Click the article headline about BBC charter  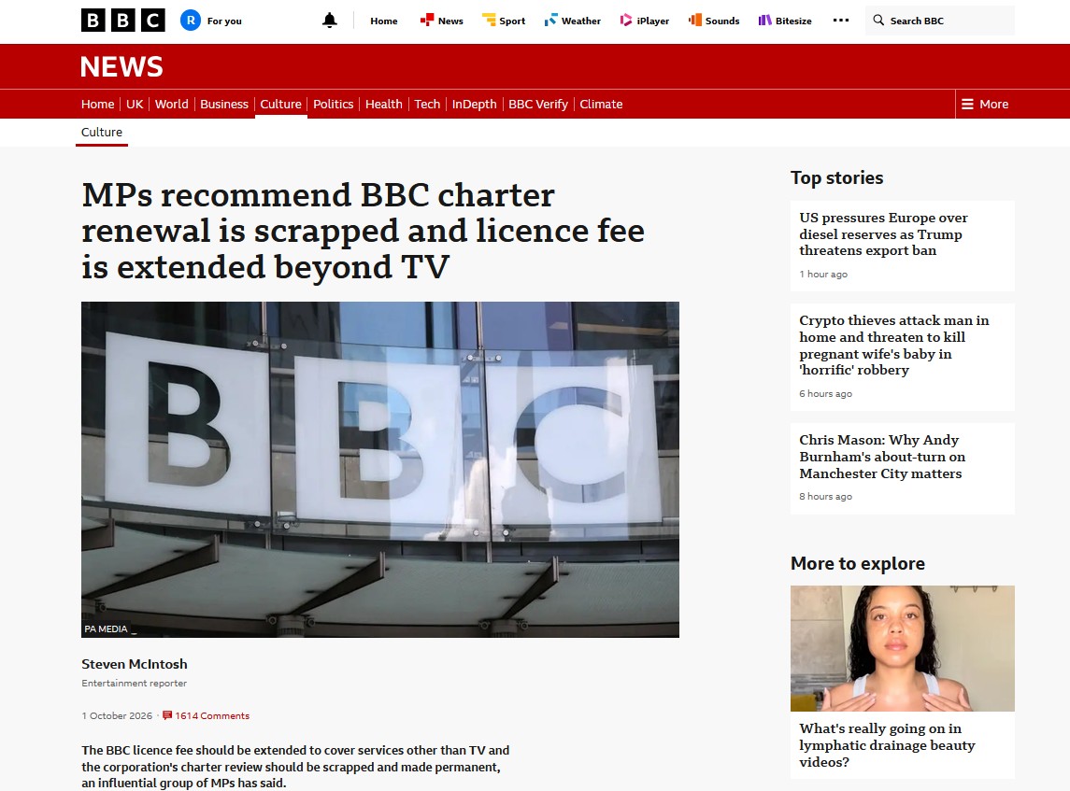click(363, 232)
